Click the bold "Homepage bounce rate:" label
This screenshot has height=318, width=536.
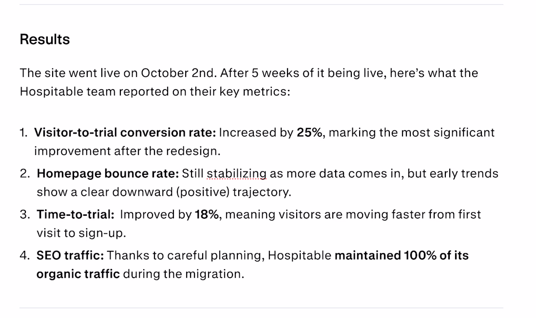tap(108, 174)
